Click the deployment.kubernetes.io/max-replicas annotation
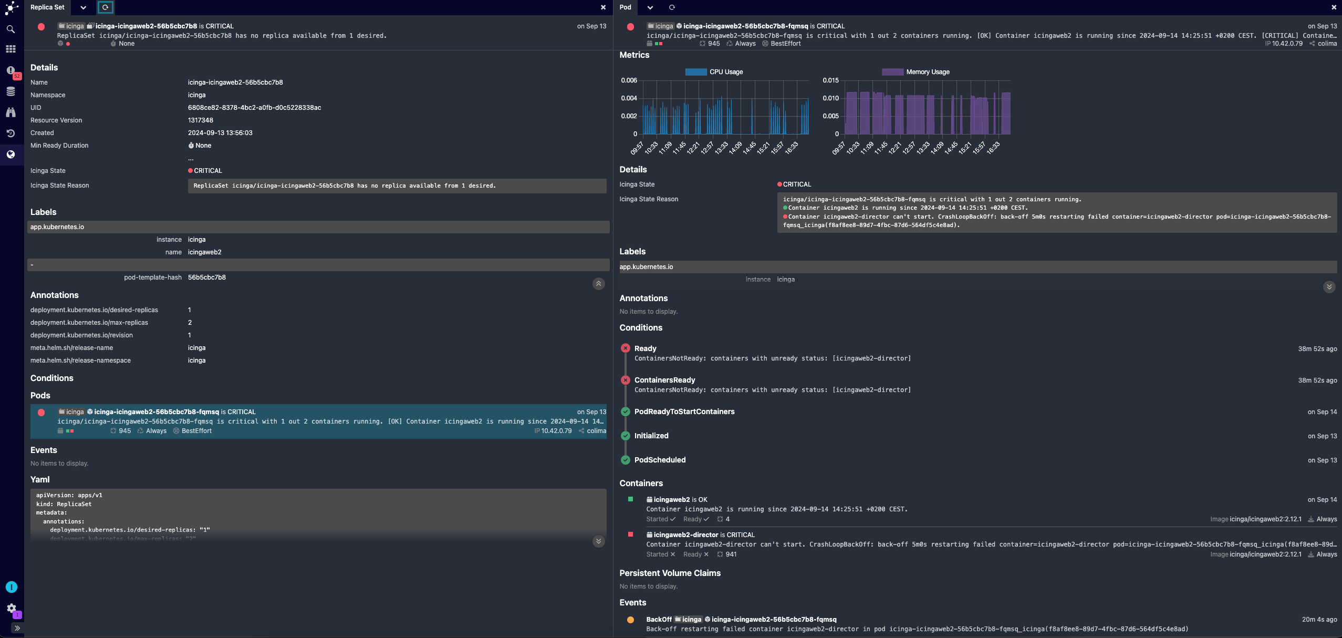1342x638 pixels. [89, 322]
